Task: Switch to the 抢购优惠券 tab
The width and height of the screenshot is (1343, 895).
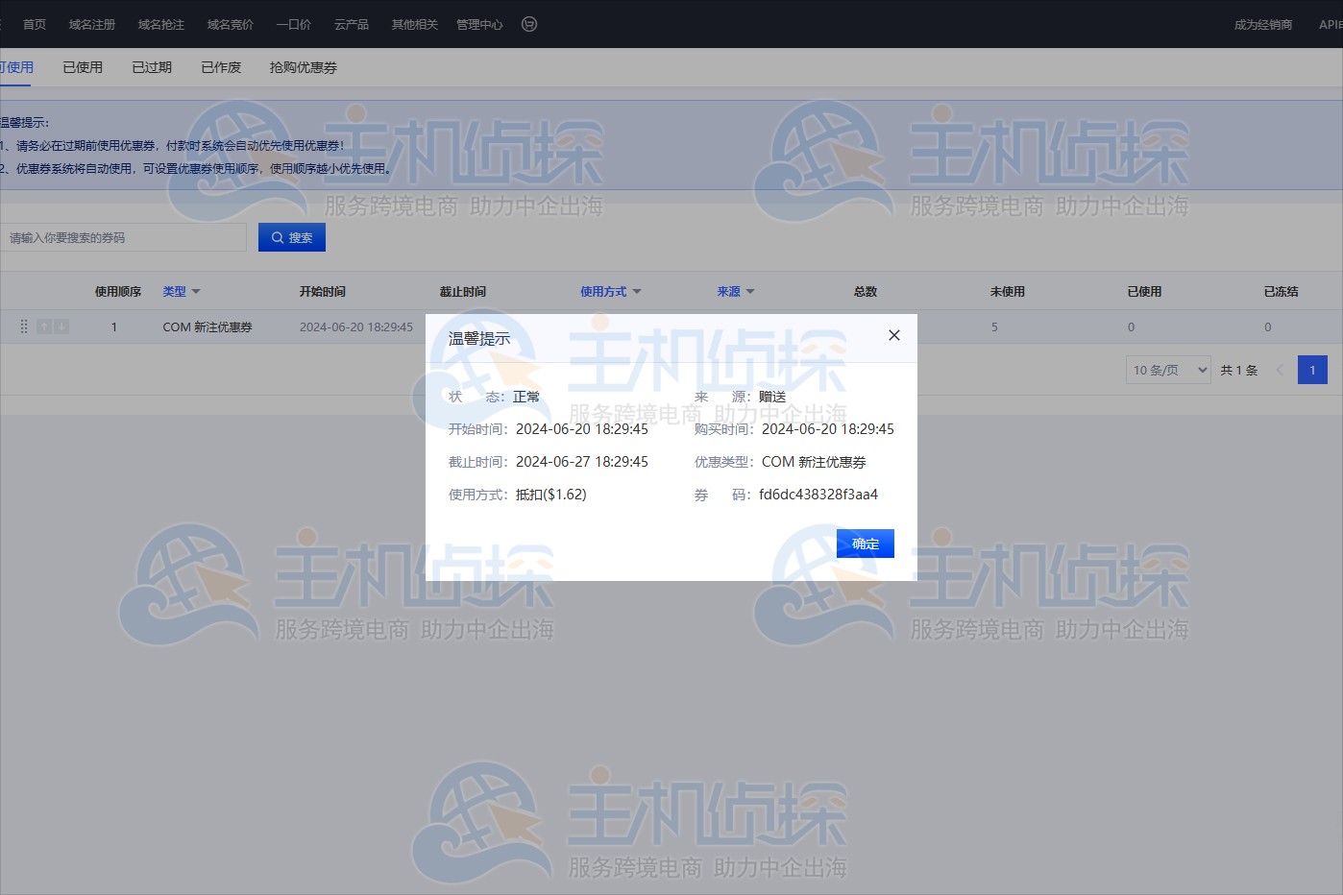Action: tap(303, 67)
